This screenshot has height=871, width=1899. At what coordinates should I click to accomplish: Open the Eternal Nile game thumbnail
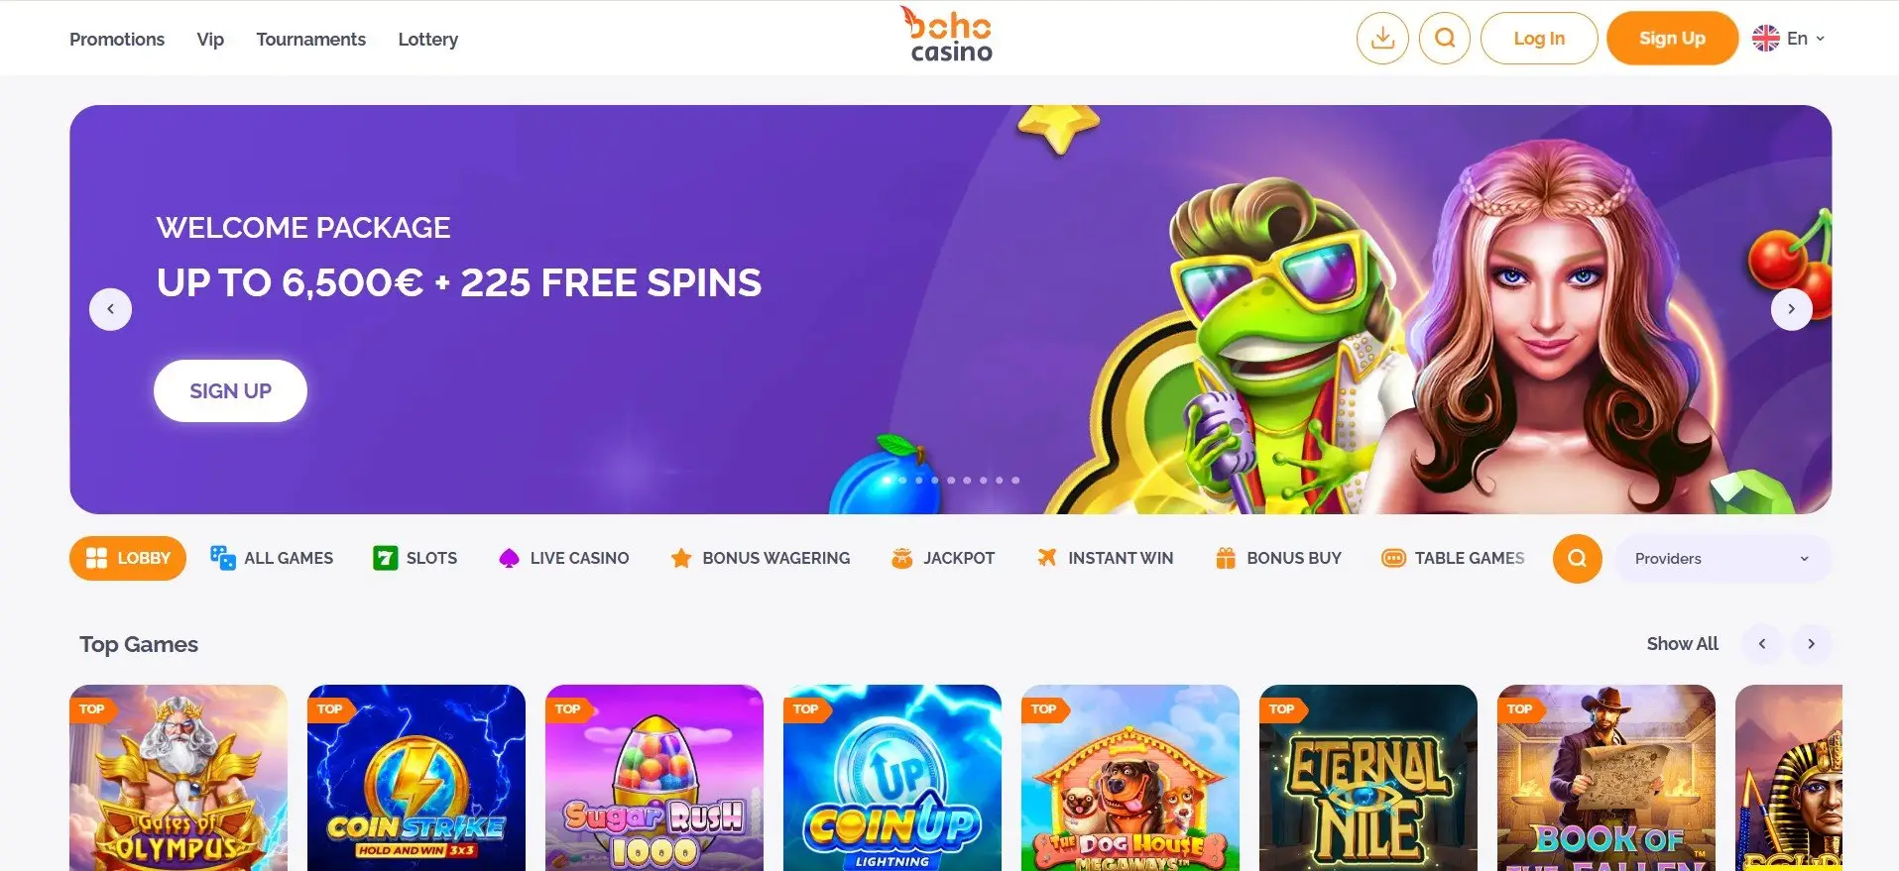click(1368, 778)
